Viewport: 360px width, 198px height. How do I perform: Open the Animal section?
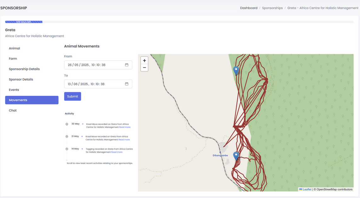click(x=32, y=48)
